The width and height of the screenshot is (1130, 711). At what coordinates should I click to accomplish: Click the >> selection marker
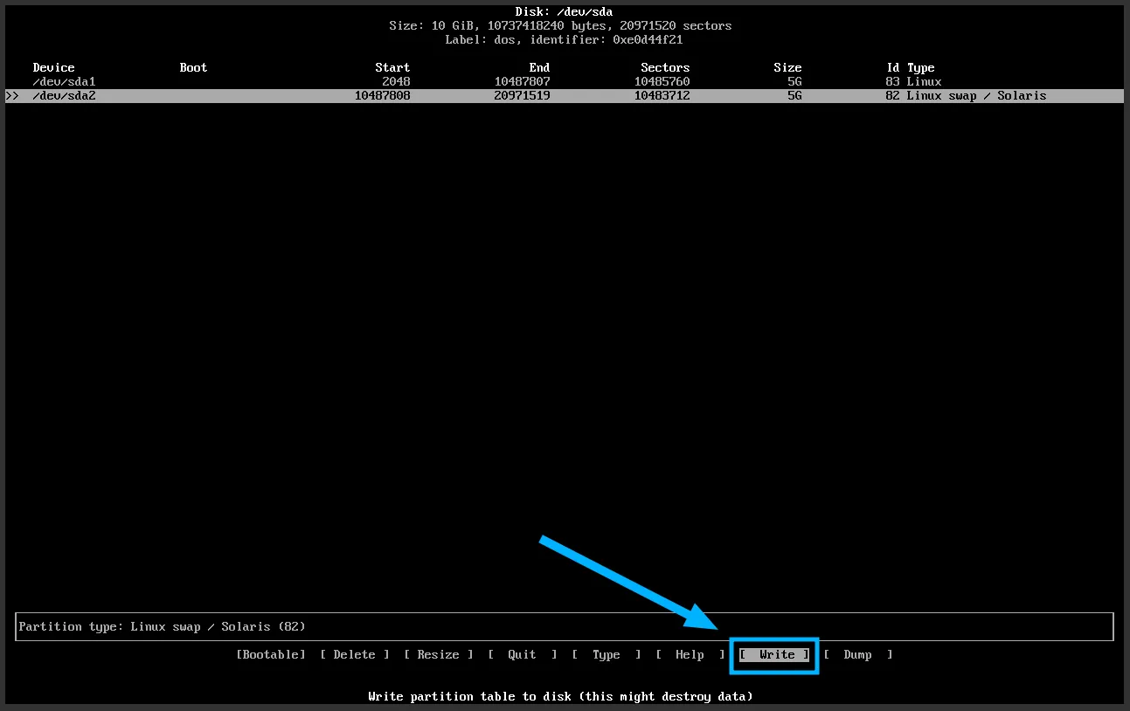pyautogui.click(x=12, y=96)
